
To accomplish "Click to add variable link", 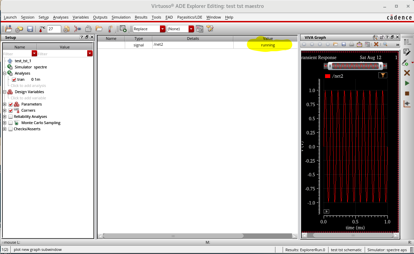I will pyautogui.click(x=28, y=98).
